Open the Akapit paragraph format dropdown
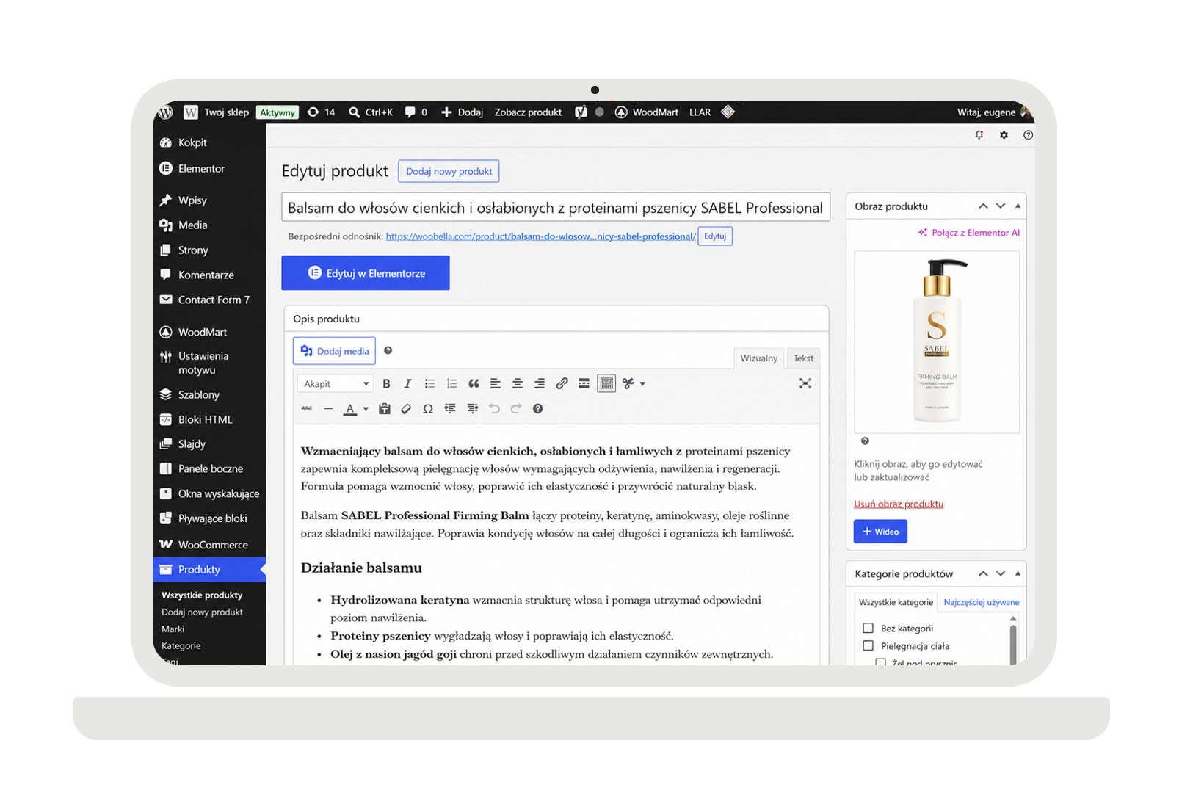The image size is (1204, 793). [x=336, y=383]
